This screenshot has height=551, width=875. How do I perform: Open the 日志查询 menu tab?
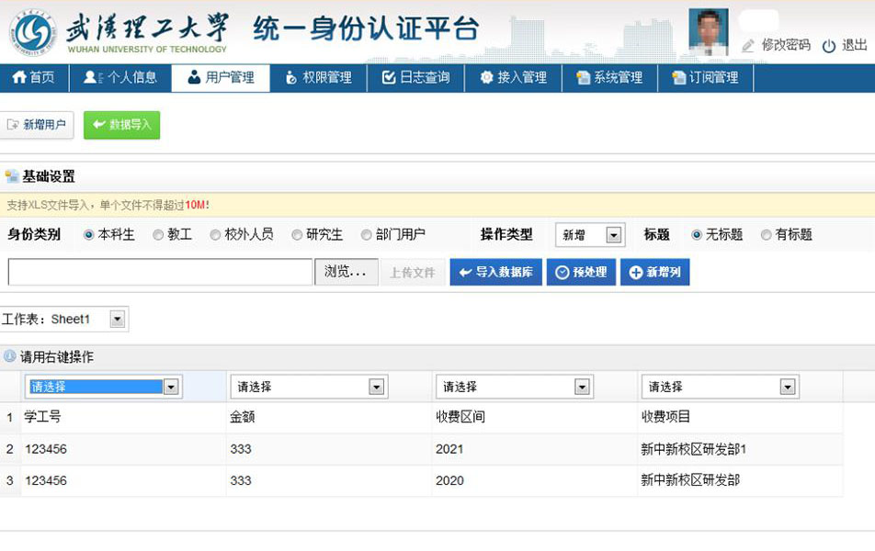415,77
